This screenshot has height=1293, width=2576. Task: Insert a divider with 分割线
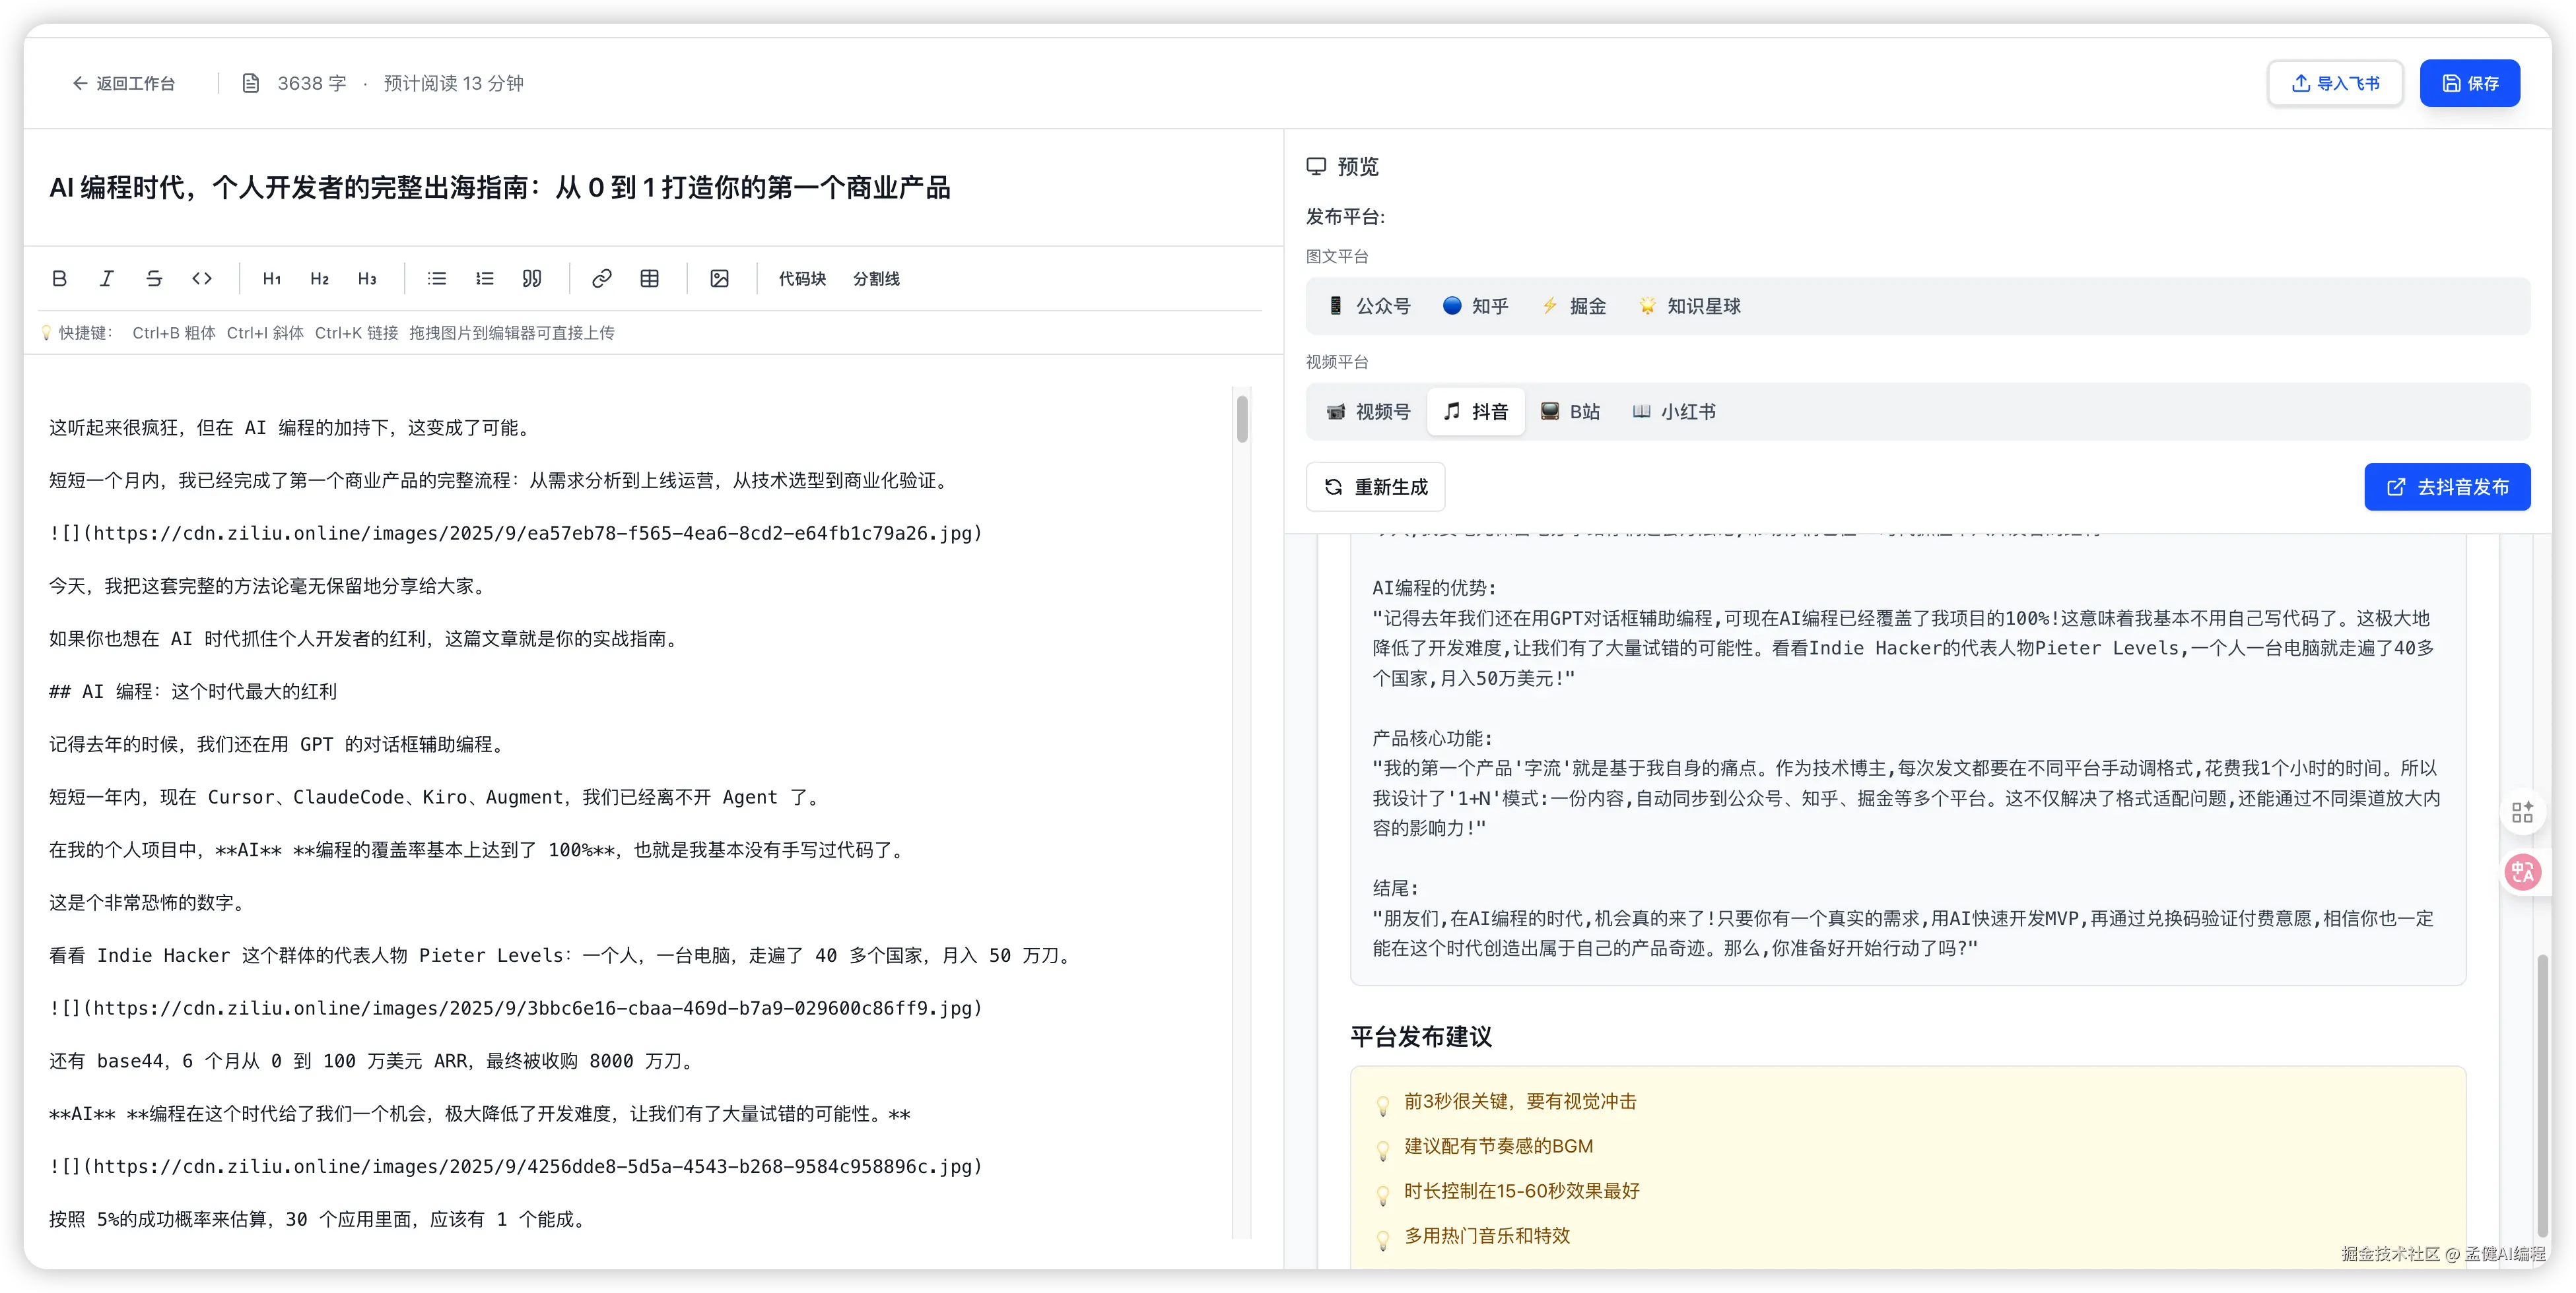pyautogui.click(x=876, y=279)
